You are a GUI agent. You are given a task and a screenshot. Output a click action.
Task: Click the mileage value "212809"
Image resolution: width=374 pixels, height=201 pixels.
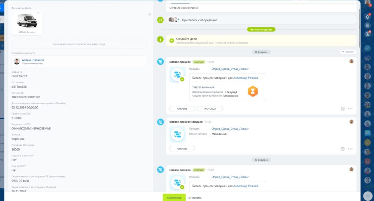pos(16,118)
